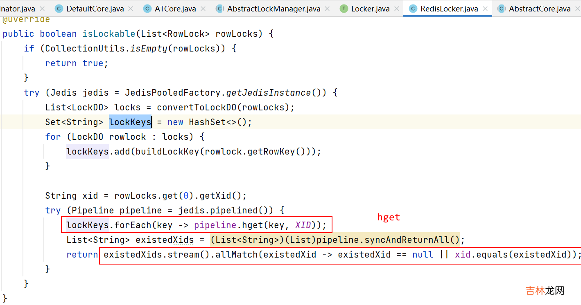Select the ATCore.java tab
This screenshot has width=581, height=305.
[x=175, y=9]
